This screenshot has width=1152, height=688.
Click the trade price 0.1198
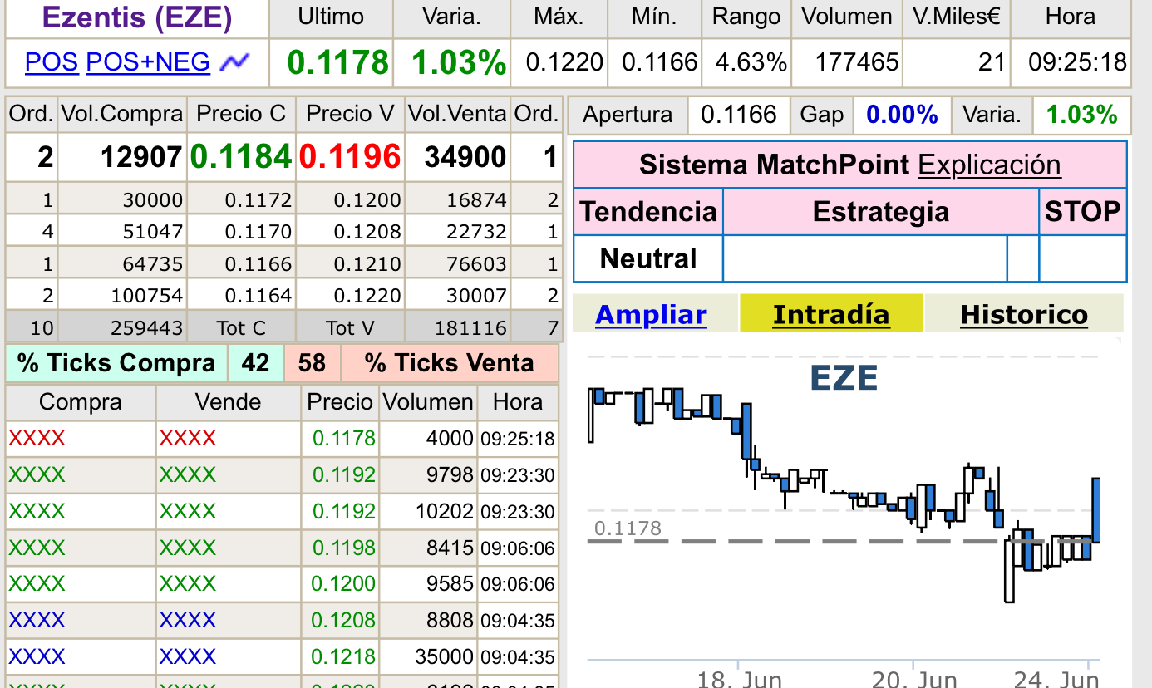pos(344,548)
